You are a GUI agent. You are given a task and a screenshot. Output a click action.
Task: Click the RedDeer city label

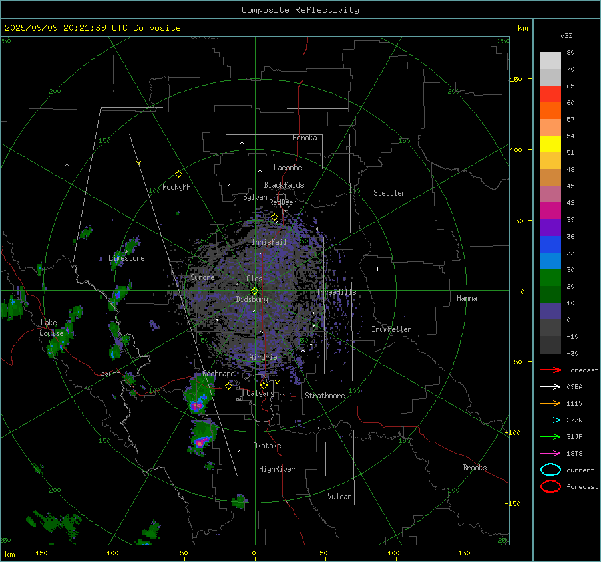pos(283,202)
